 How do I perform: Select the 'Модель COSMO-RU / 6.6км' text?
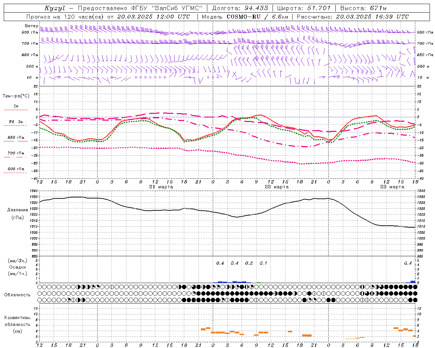click(245, 17)
